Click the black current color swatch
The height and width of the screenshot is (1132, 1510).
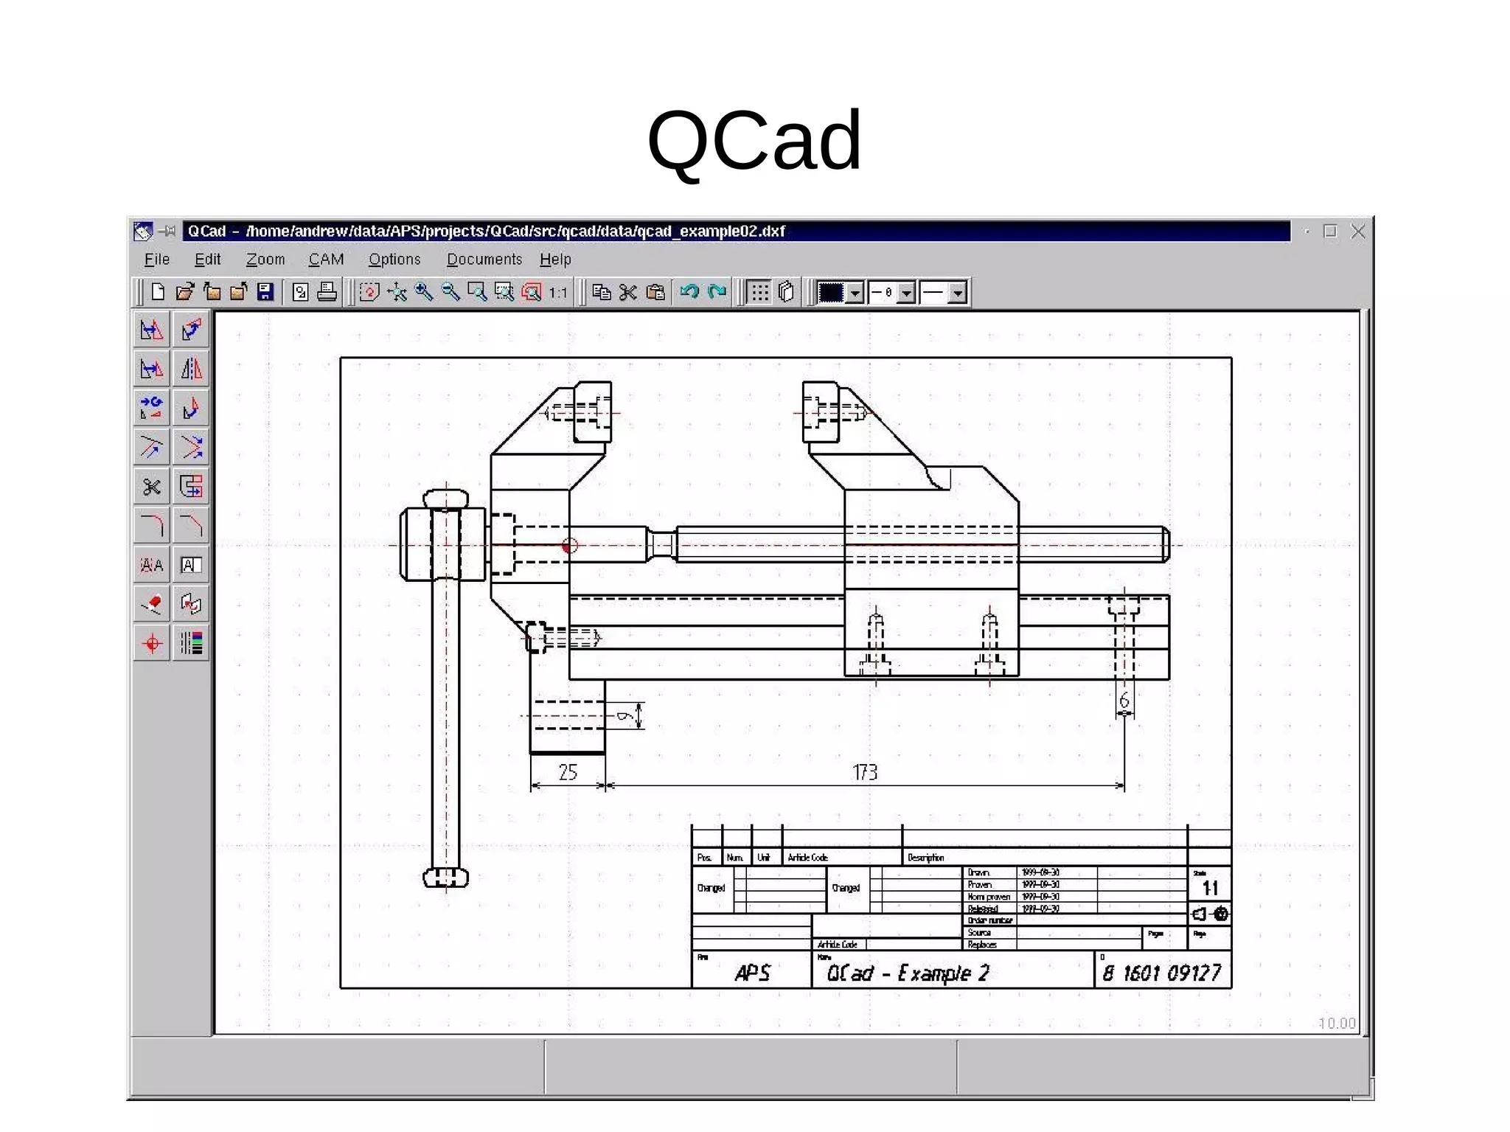[x=830, y=293]
